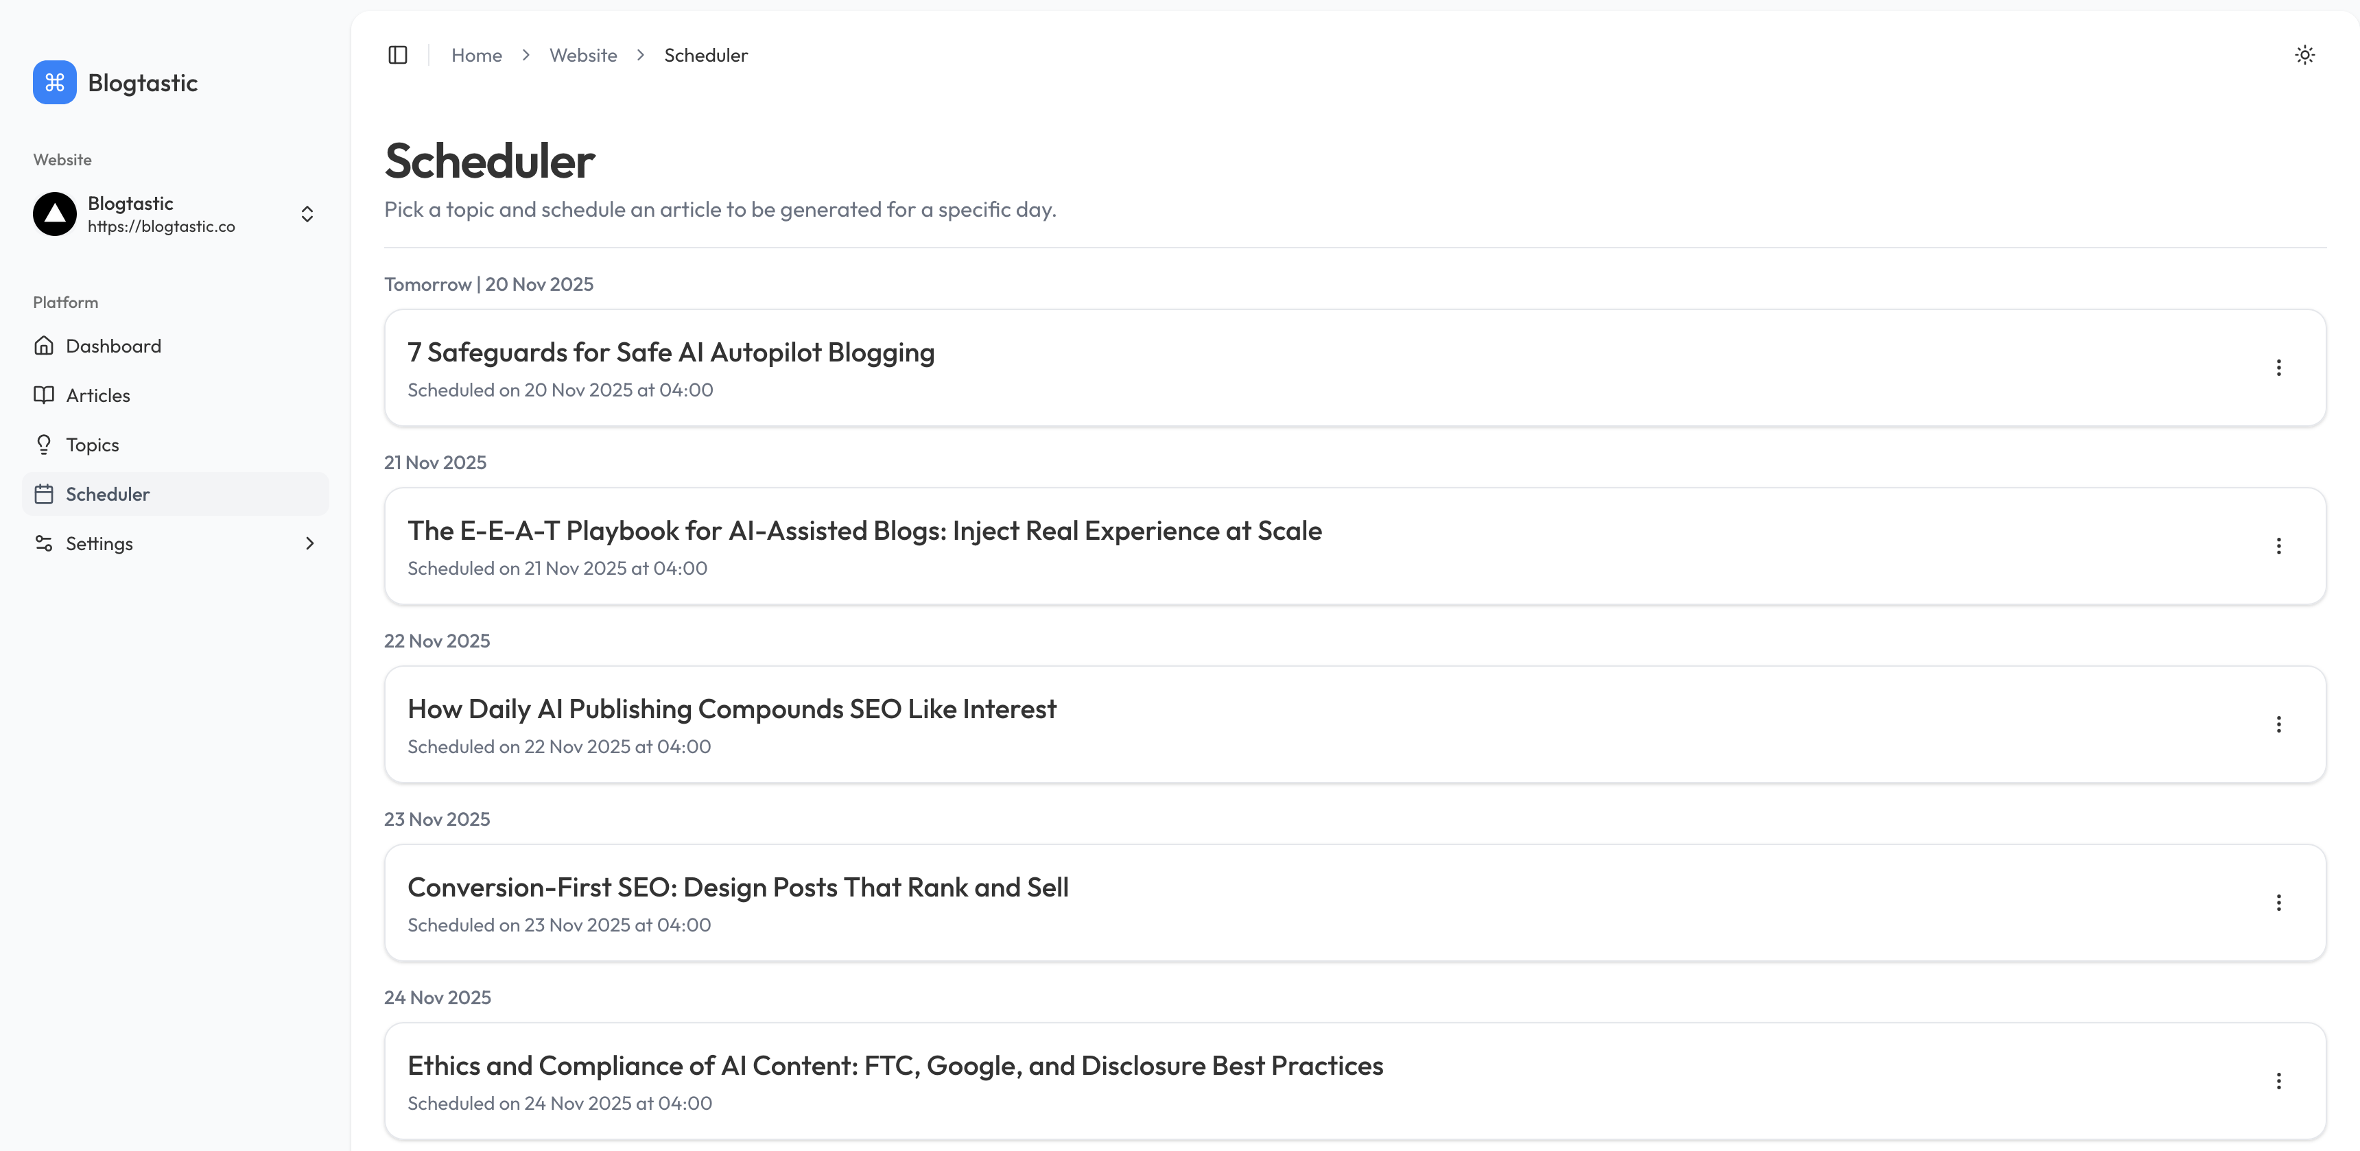Screen dimensions: 2360x1151
Task: Switch theme with the sun icon
Action: 2304,55
